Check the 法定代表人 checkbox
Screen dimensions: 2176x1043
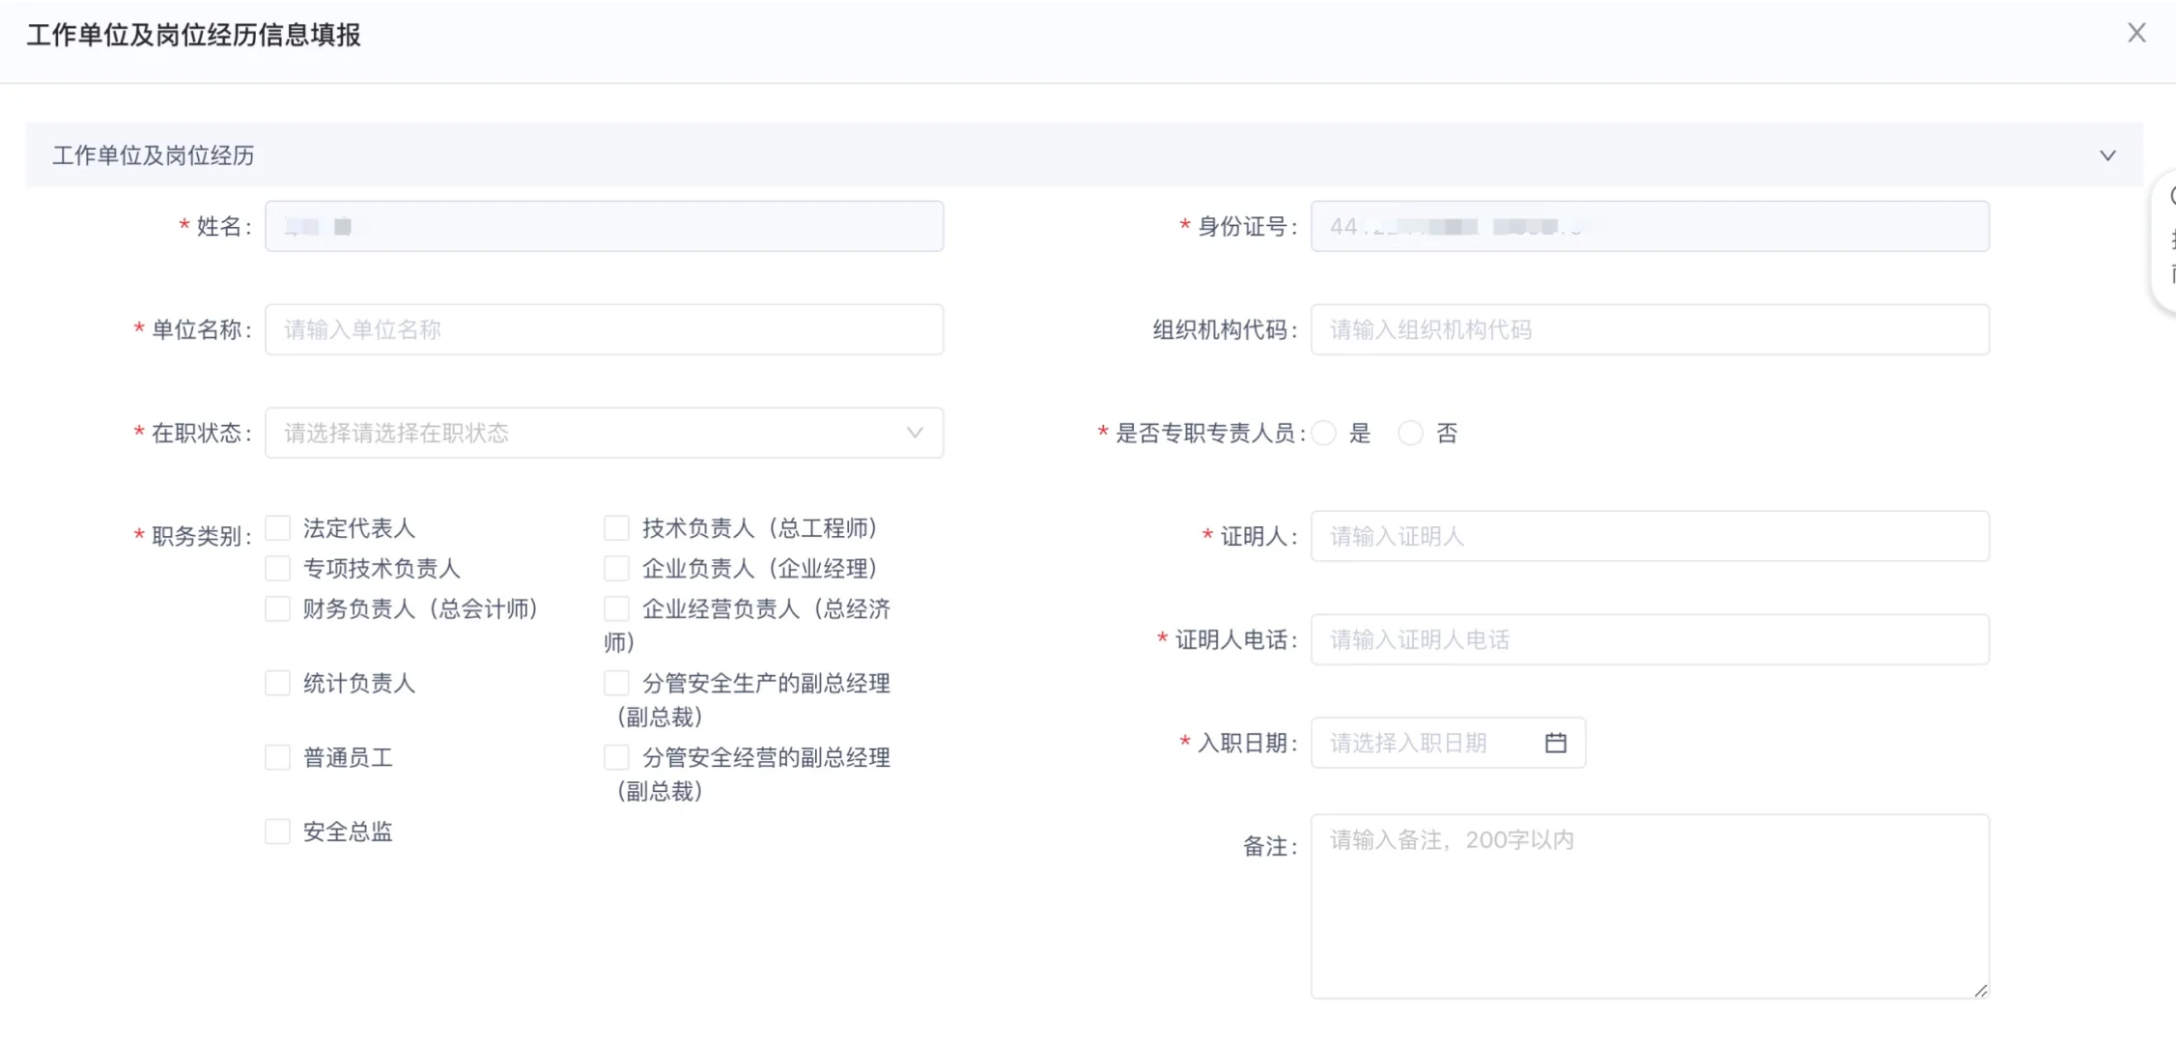click(278, 528)
